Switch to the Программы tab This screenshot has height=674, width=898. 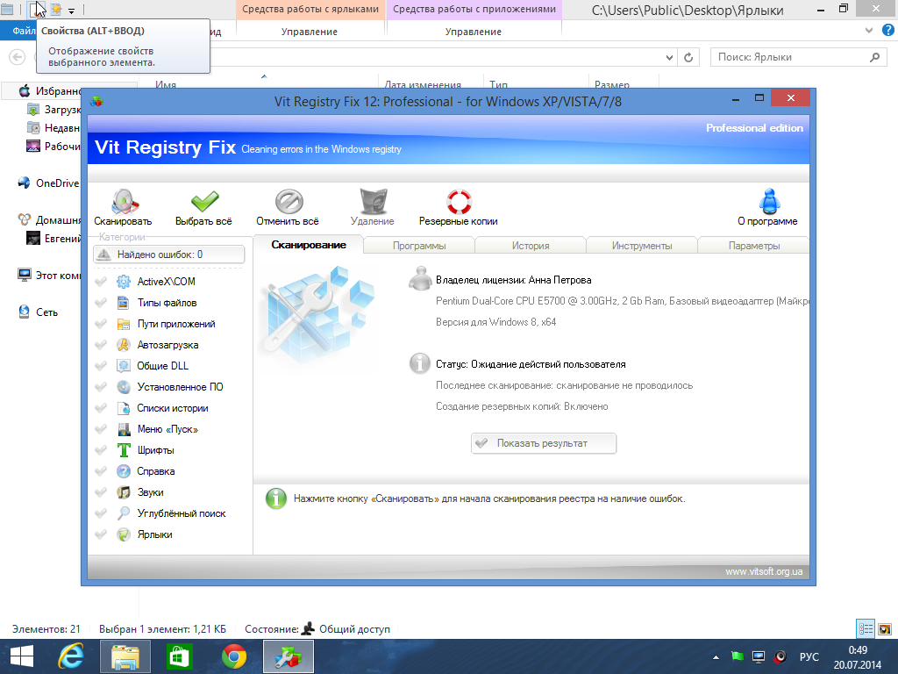(419, 246)
